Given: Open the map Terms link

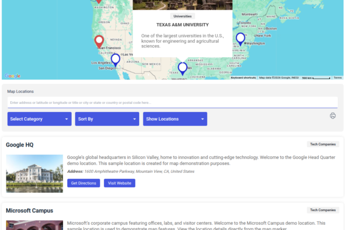Looking at the screenshot, I should (x=337, y=78).
